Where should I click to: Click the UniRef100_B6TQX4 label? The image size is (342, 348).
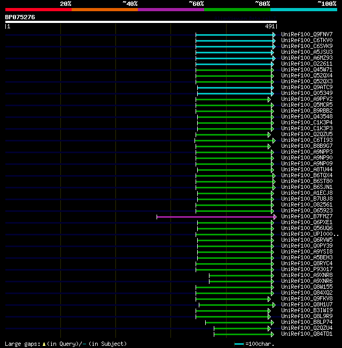point(307,176)
